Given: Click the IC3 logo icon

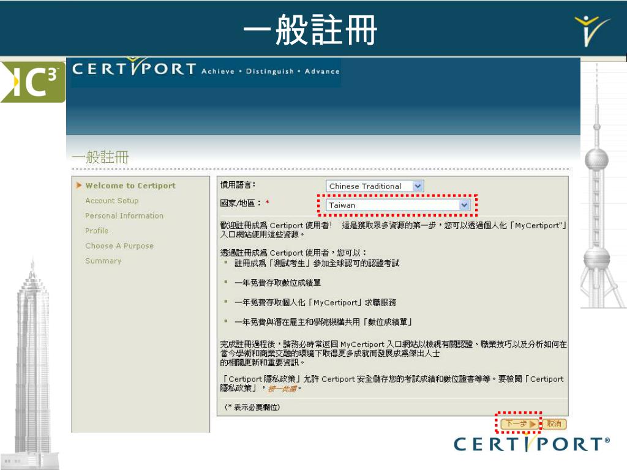Looking at the screenshot, I should click(x=33, y=82).
